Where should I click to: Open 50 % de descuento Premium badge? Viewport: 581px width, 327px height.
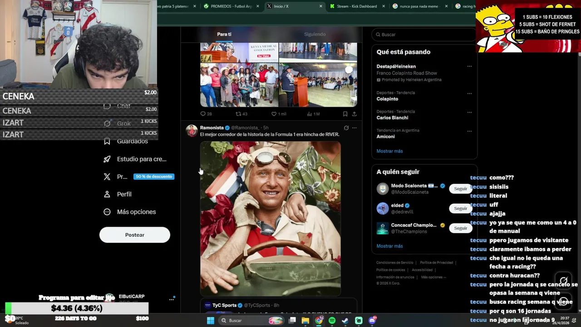point(154,177)
